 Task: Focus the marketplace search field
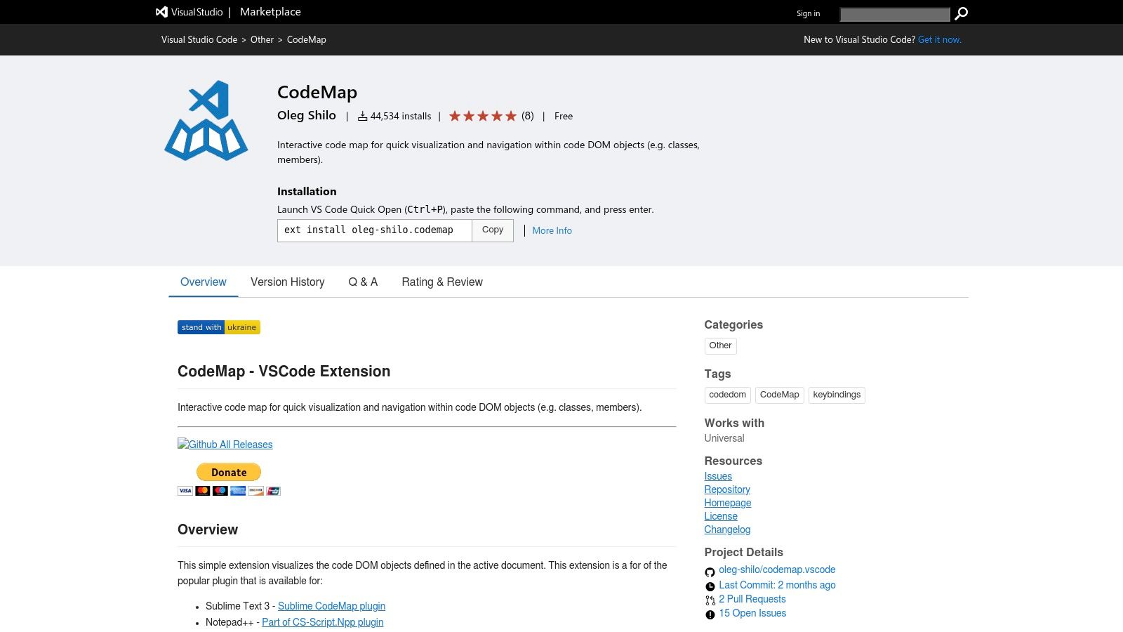[x=895, y=14]
